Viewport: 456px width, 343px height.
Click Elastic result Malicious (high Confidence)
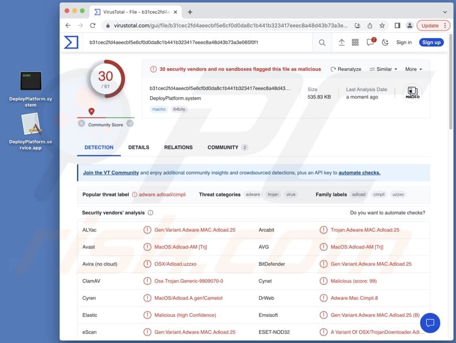pos(185,315)
